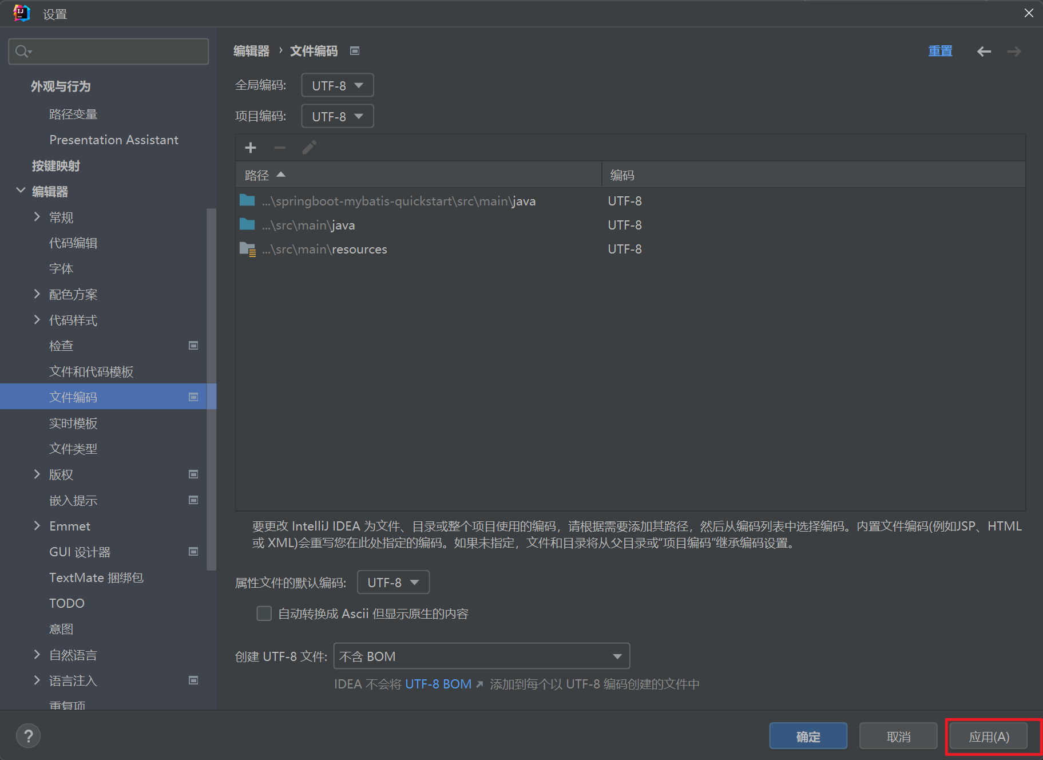Collapse the 编辑器 tree section
Image resolution: width=1043 pixels, height=760 pixels.
pyautogui.click(x=21, y=191)
